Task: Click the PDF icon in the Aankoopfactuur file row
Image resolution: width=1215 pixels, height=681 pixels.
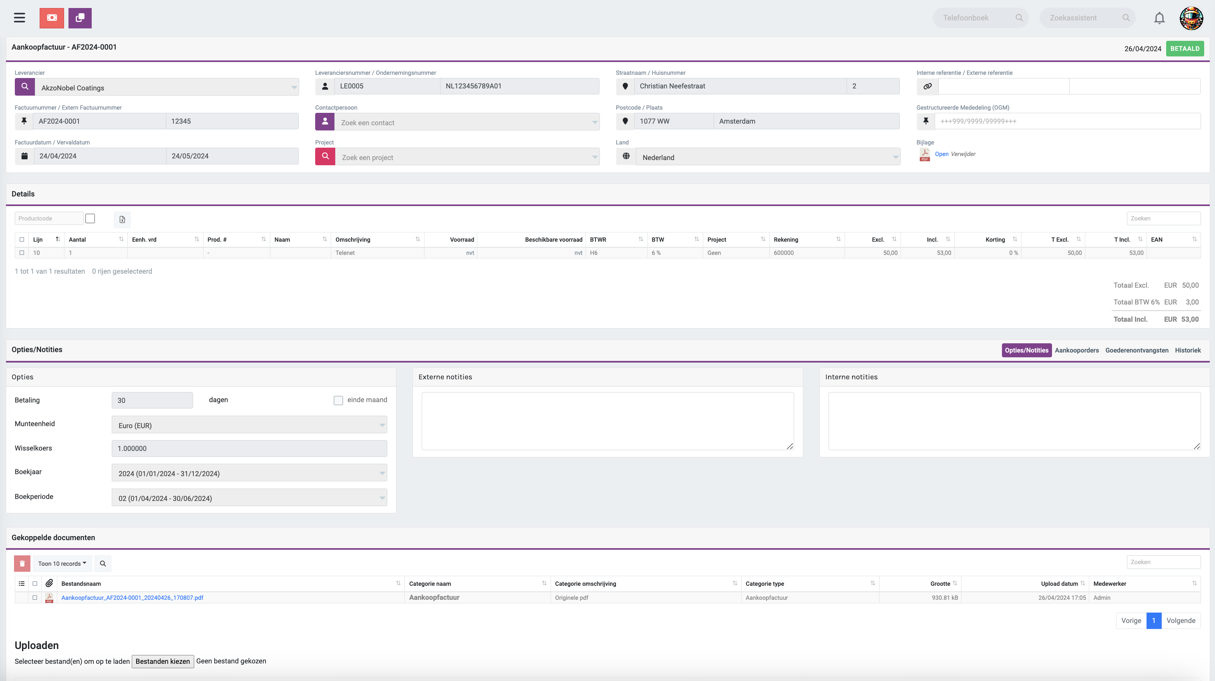Action: [x=49, y=598]
